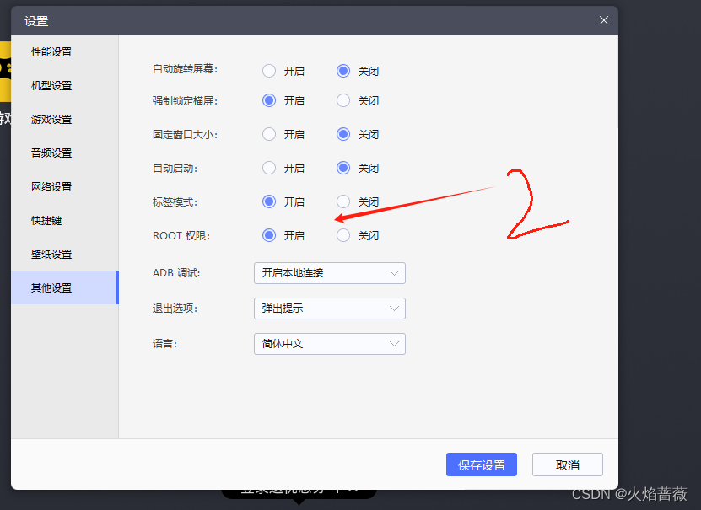The image size is (701, 510).
Task: Open 壁纸设置 section
Action: click(65, 254)
